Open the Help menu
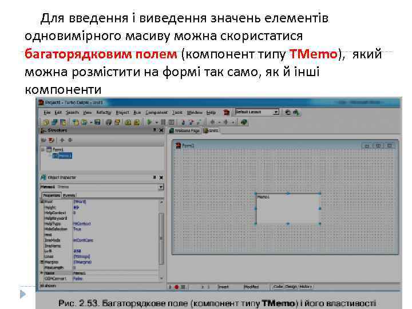 [x=211, y=113]
